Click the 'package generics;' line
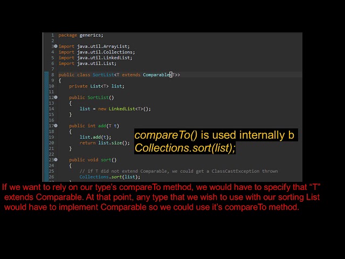The height and width of the screenshot is (259, 345). (81, 35)
